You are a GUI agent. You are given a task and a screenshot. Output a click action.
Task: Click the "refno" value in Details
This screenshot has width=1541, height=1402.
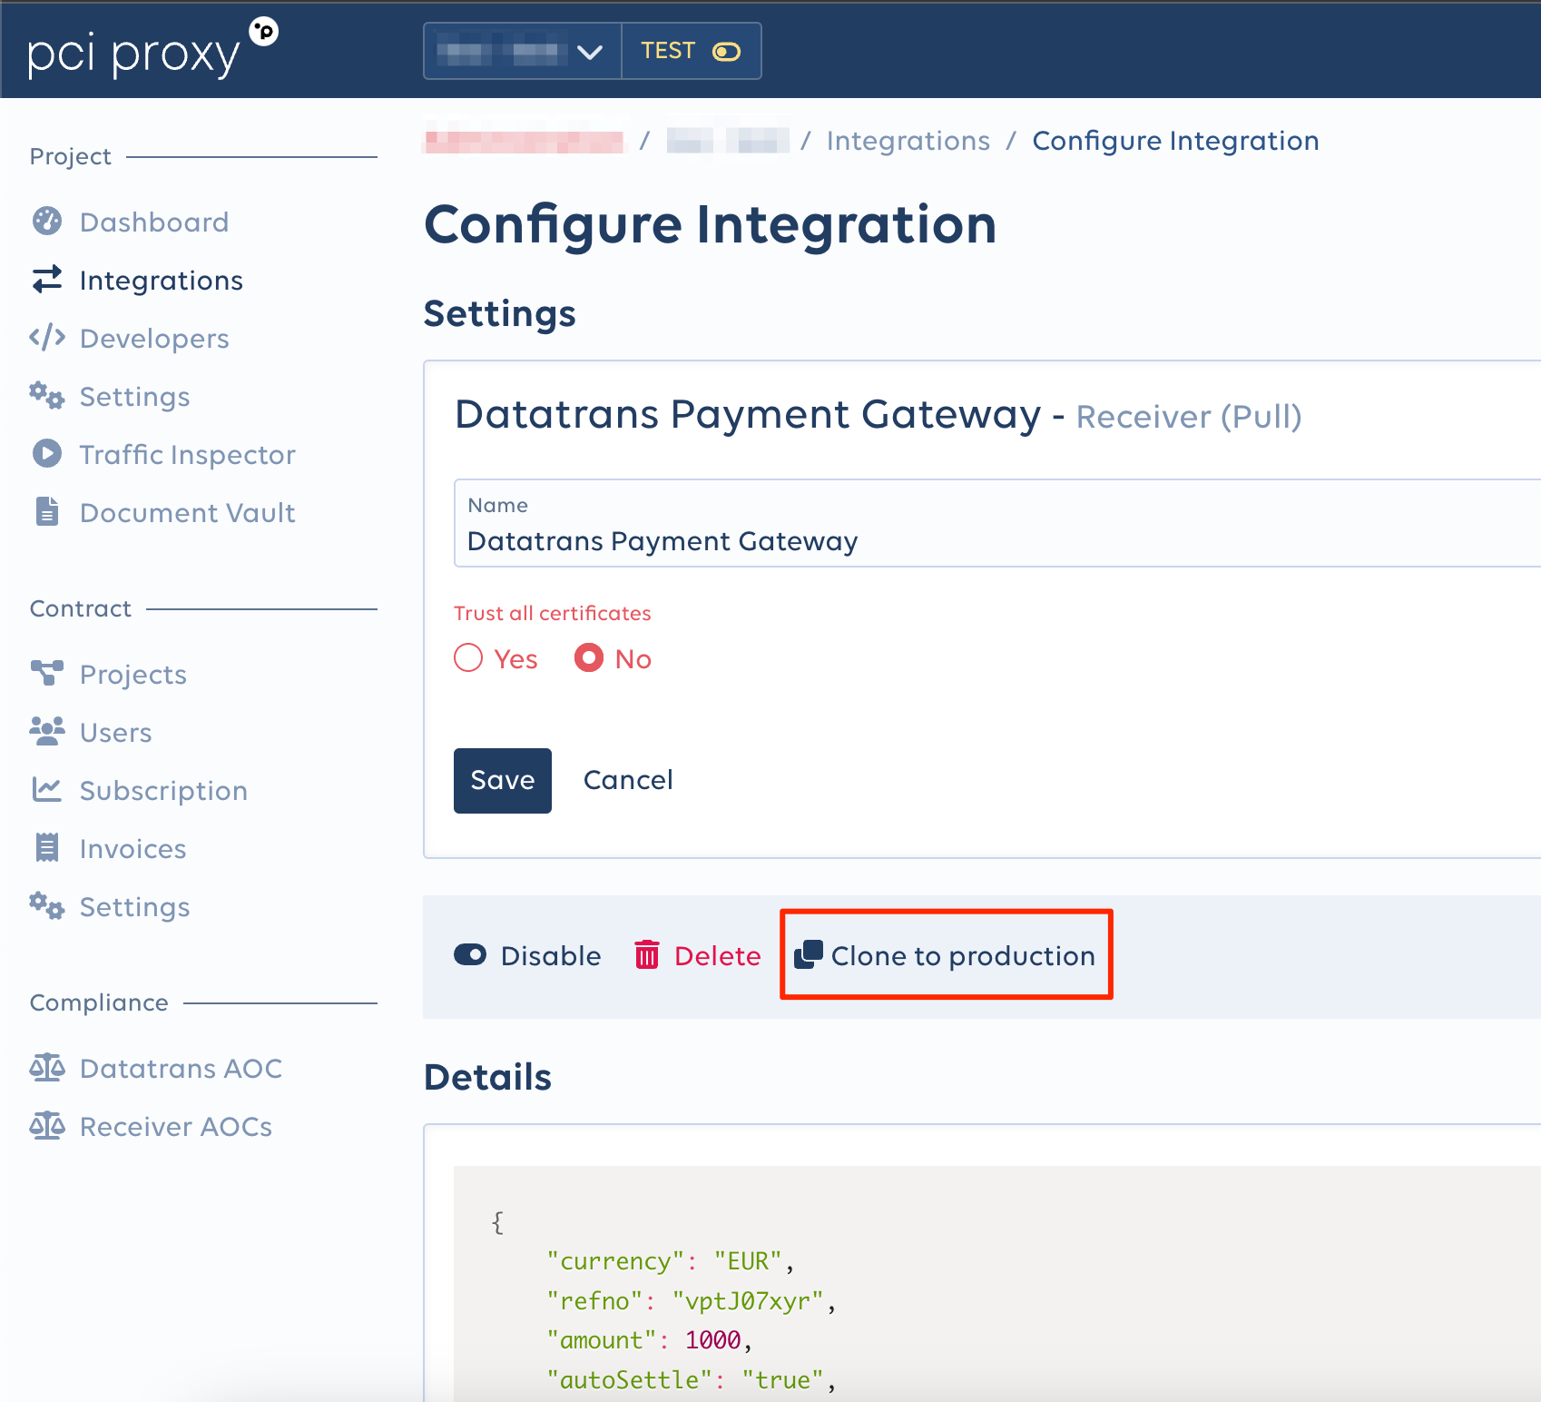click(x=748, y=1301)
